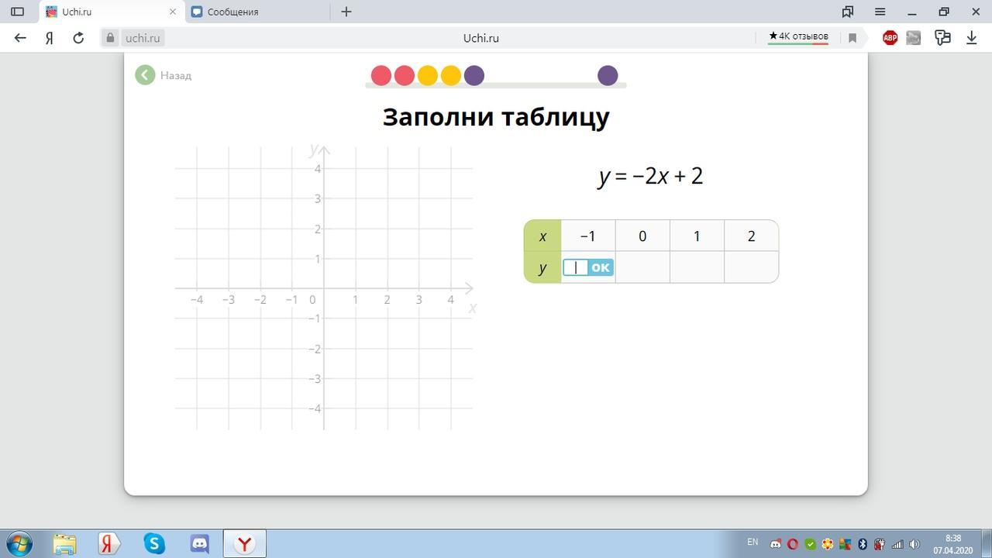Open the Windows Start menu
The image size is (992, 558).
[19, 543]
